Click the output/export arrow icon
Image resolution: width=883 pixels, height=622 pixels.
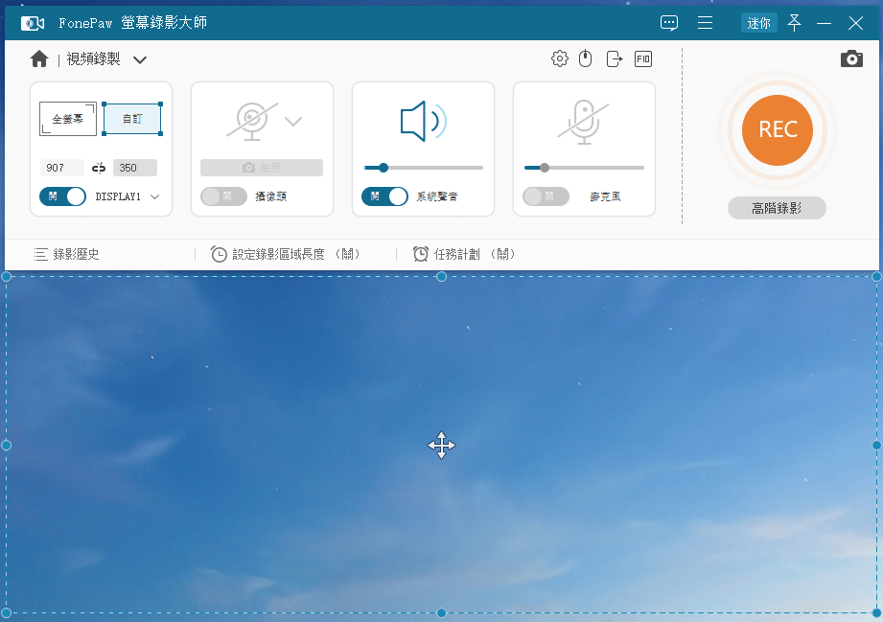pos(614,58)
